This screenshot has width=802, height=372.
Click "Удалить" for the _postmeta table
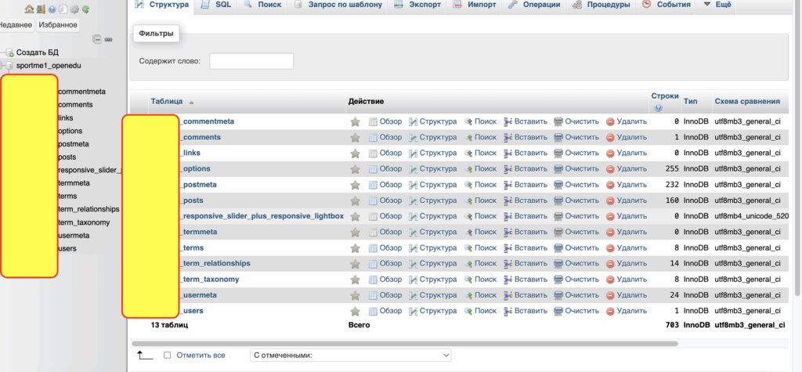point(626,185)
